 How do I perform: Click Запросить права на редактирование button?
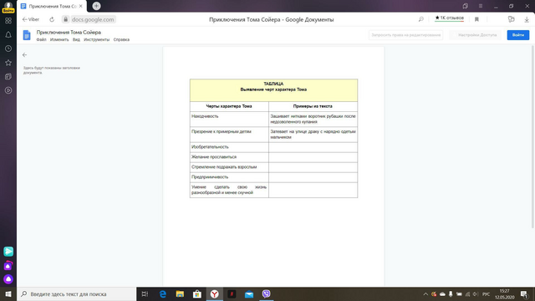coord(405,35)
